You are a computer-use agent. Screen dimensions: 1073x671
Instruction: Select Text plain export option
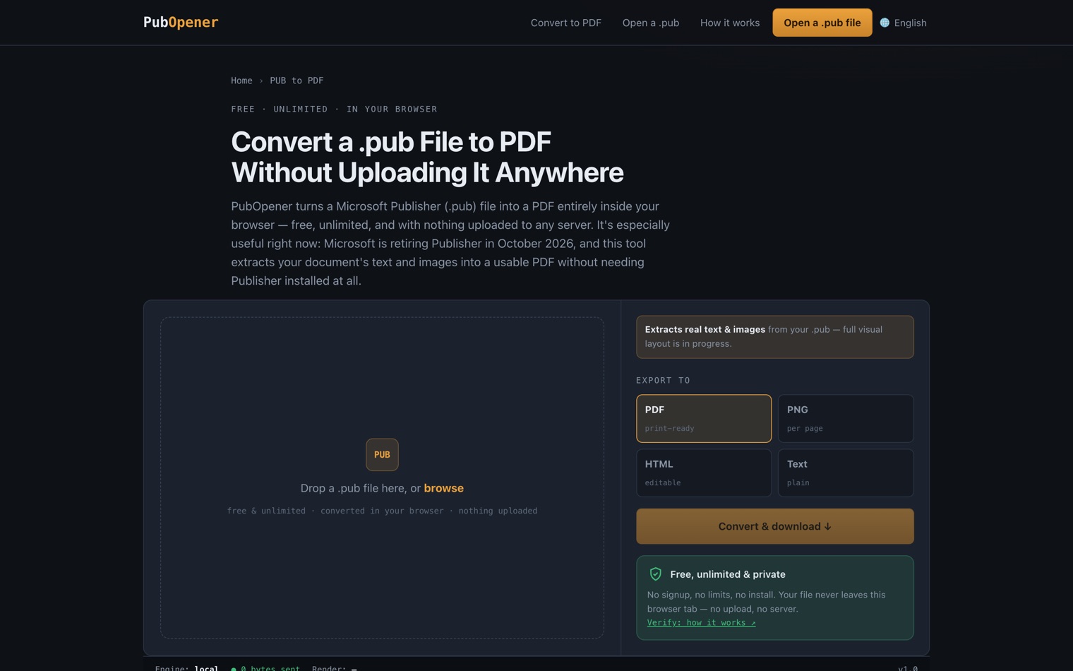pyautogui.click(x=846, y=473)
